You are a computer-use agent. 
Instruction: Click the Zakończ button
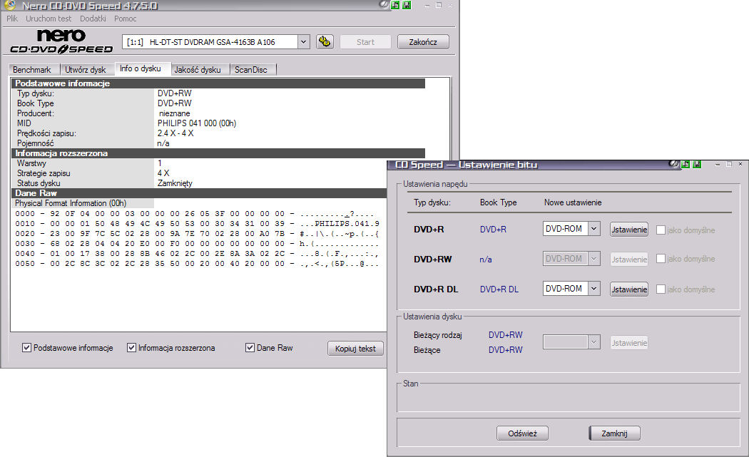click(x=423, y=42)
